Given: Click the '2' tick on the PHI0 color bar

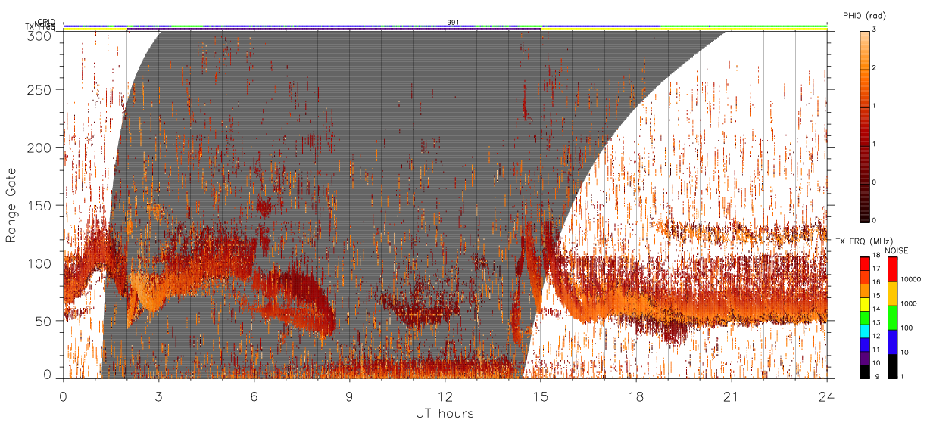Looking at the screenshot, I should point(874,70).
